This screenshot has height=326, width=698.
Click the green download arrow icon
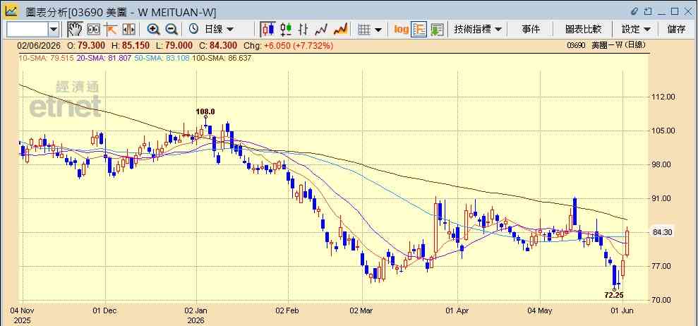tap(437, 30)
